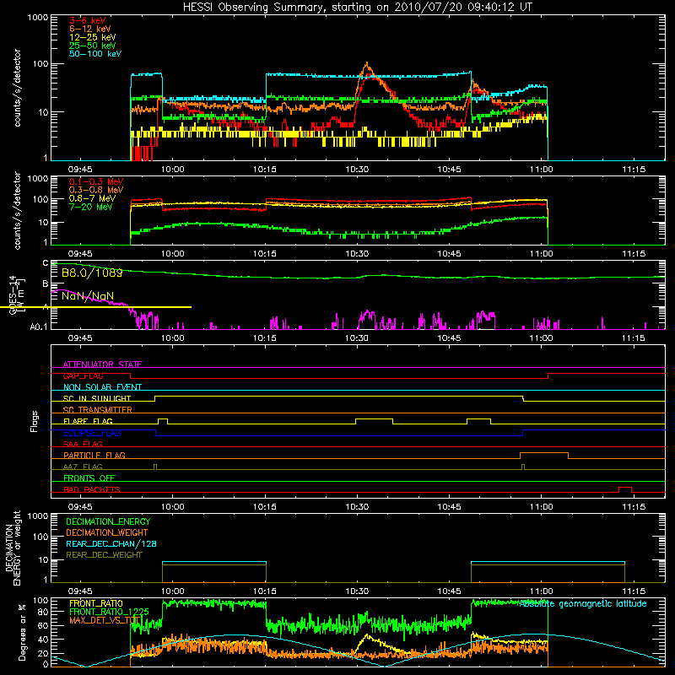Select the GAP_FLAG label
675x675 pixels.
point(83,375)
